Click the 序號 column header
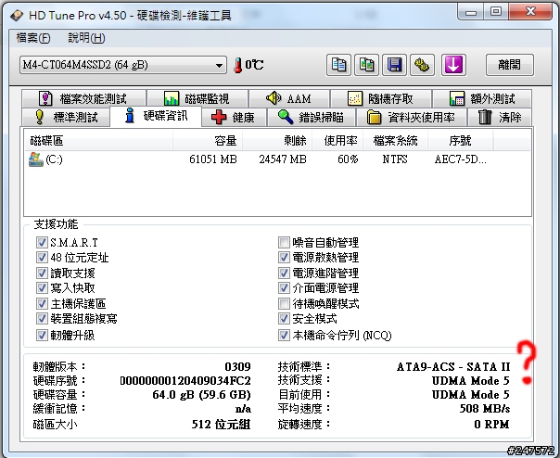 (461, 140)
